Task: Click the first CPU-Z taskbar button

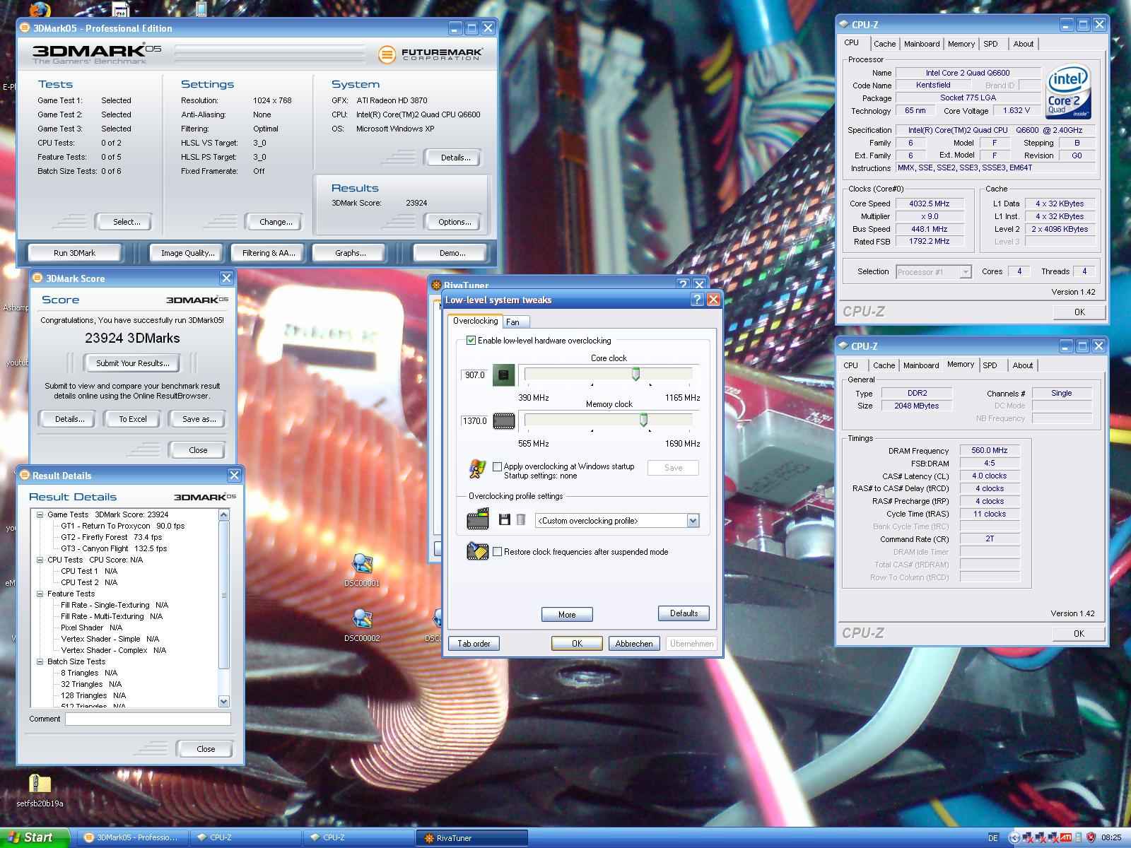Action: pyautogui.click(x=245, y=838)
